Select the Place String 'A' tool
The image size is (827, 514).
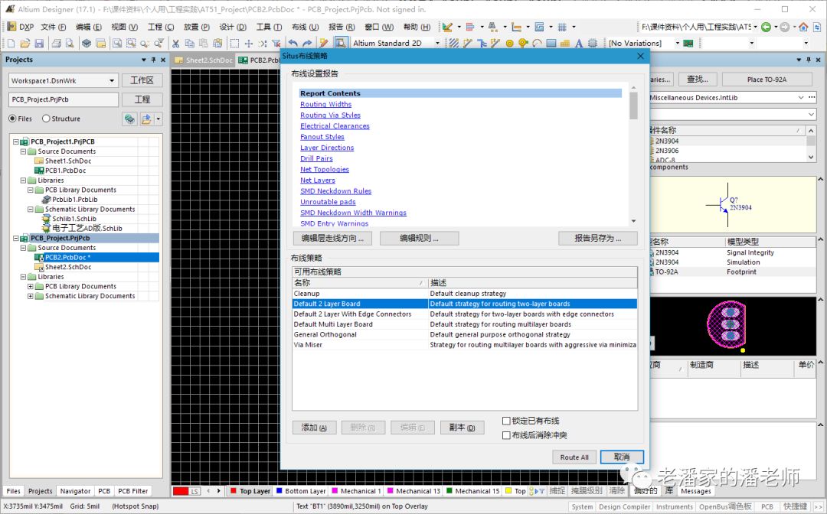click(580, 44)
